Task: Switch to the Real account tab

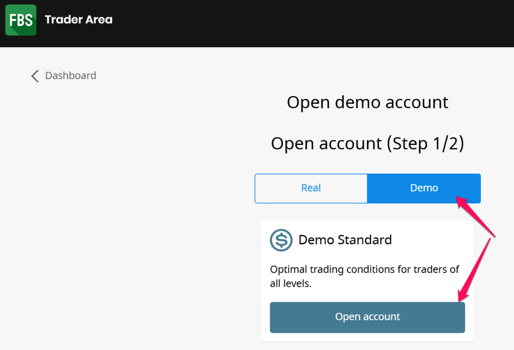Action: click(311, 188)
